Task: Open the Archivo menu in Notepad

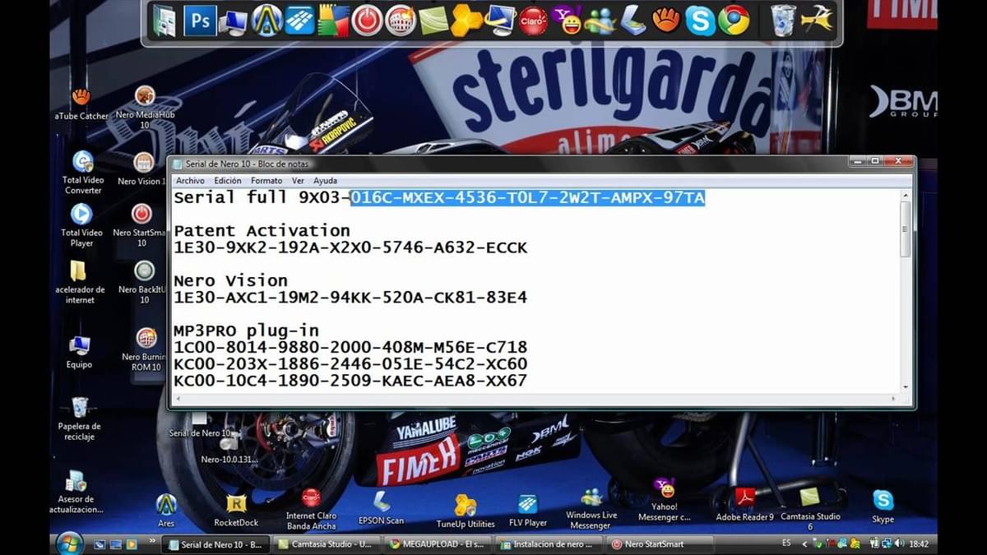Action: click(x=190, y=180)
